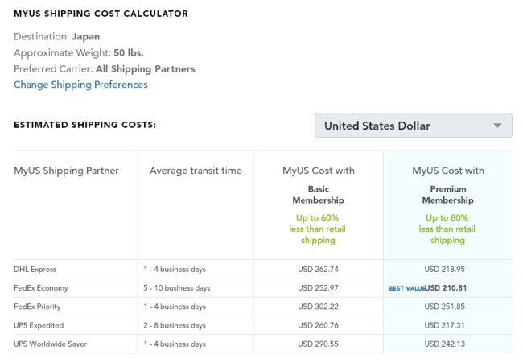
Task: Click the currency selector's down arrow
Action: coord(498,126)
